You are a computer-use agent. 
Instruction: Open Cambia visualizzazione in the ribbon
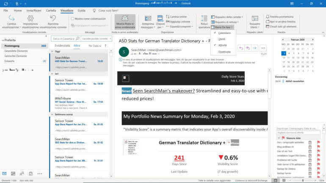(x=11, y=22)
